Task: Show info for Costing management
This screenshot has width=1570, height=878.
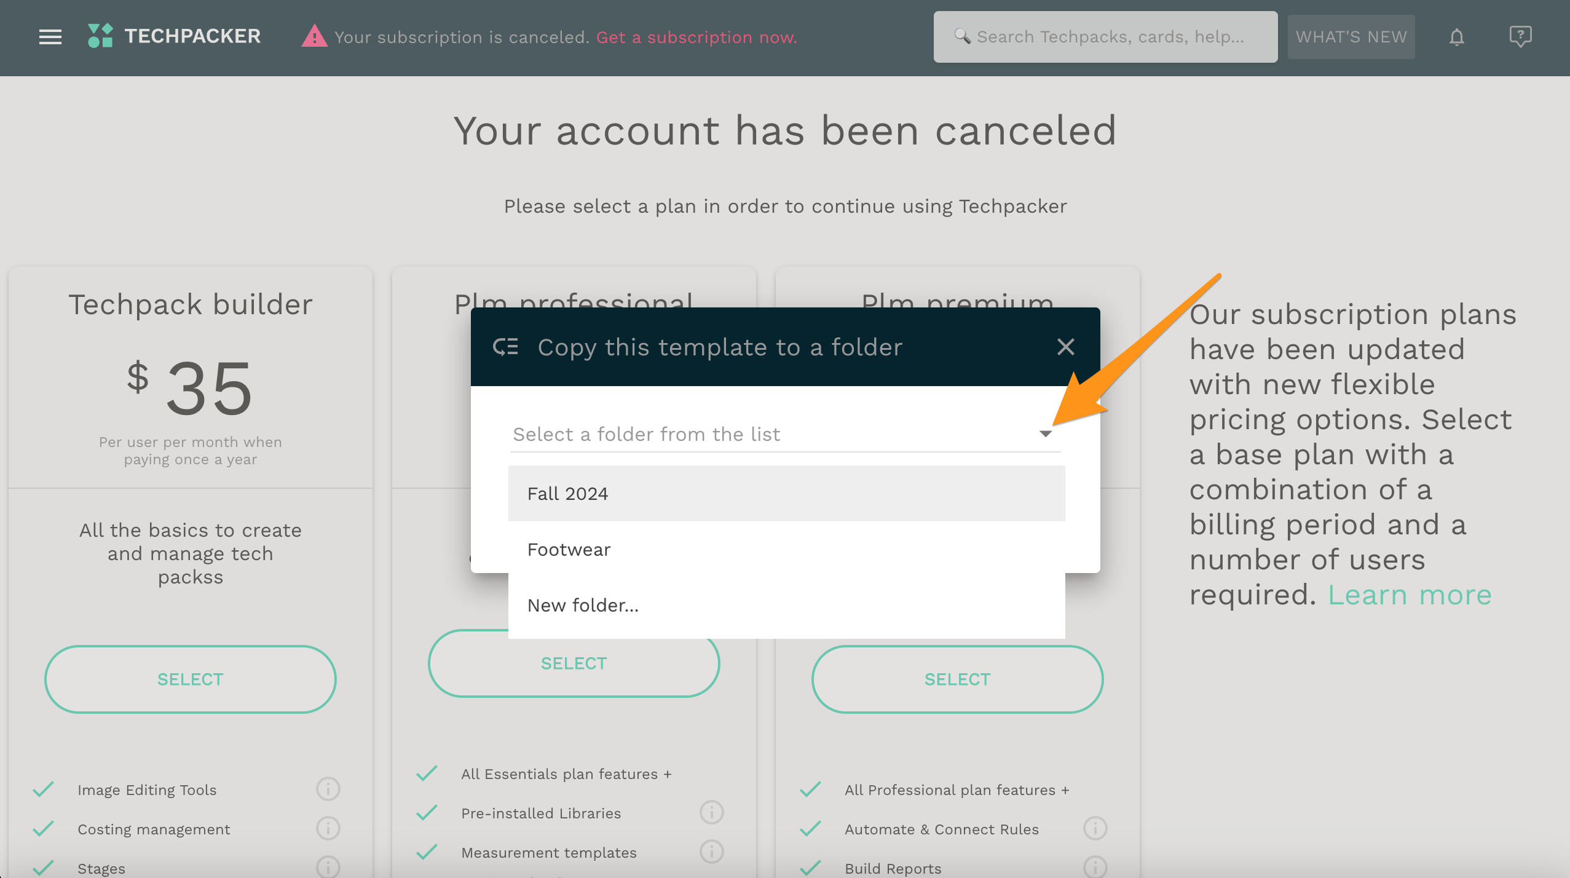Action: (328, 828)
